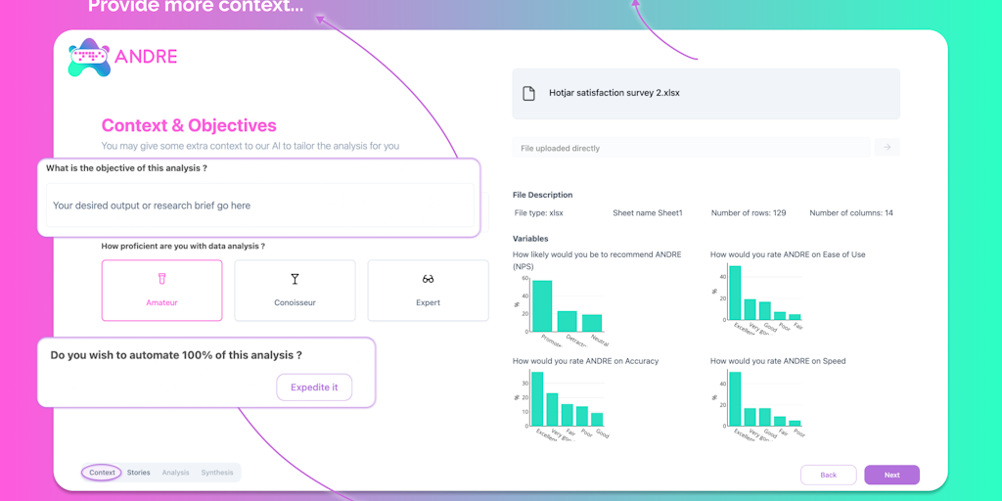Viewport: 1002px width, 501px height.
Task: Select the Expert proficiency option
Action: (429, 290)
